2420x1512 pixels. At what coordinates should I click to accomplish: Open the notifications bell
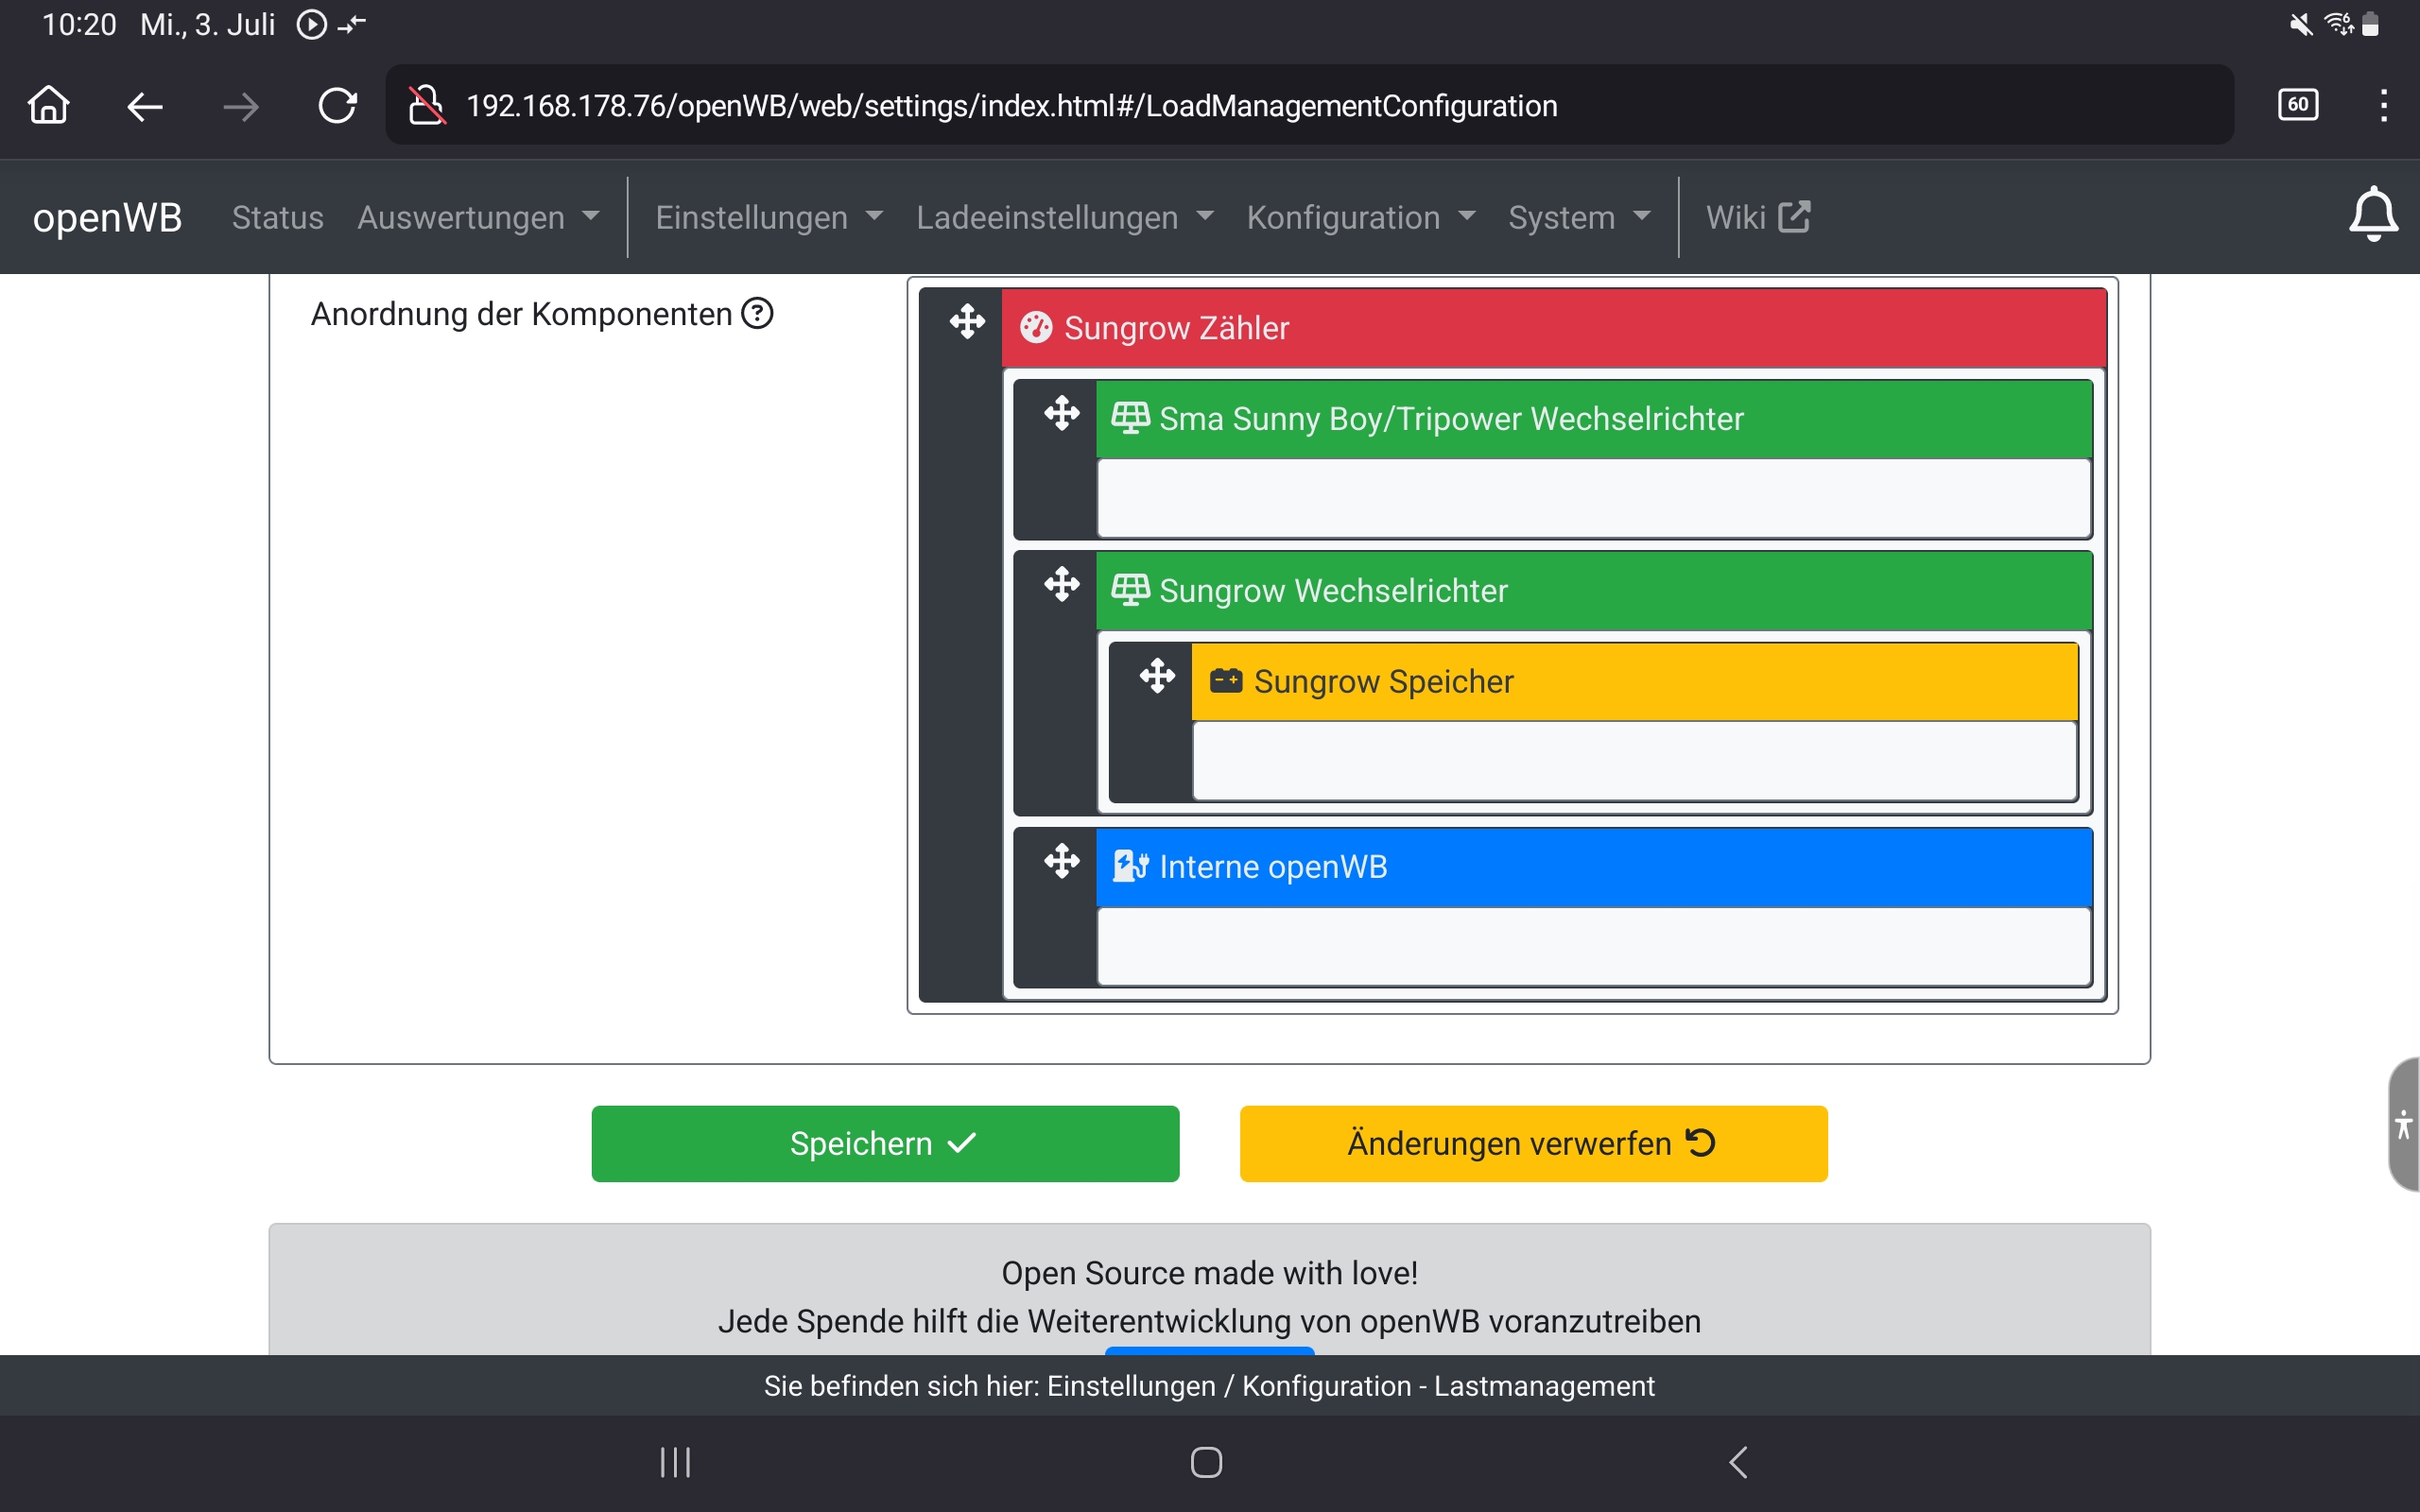[x=2372, y=215]
